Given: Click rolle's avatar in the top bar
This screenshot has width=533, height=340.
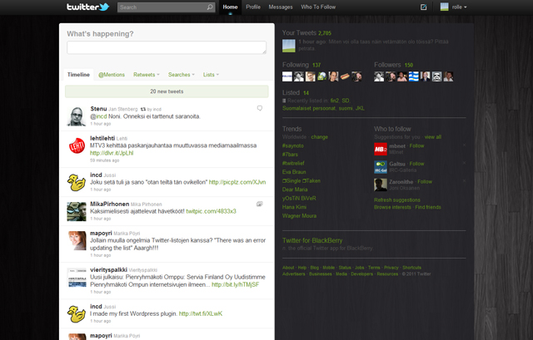Looking at the screenshot, I should click(x=444, y=7).
